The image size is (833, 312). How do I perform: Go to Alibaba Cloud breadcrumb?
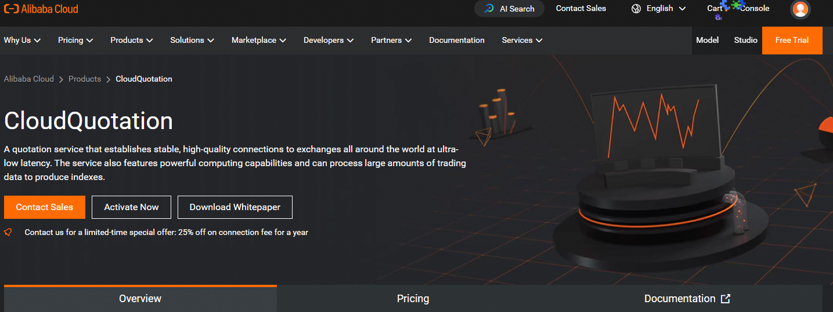click(x=29, y=79)
